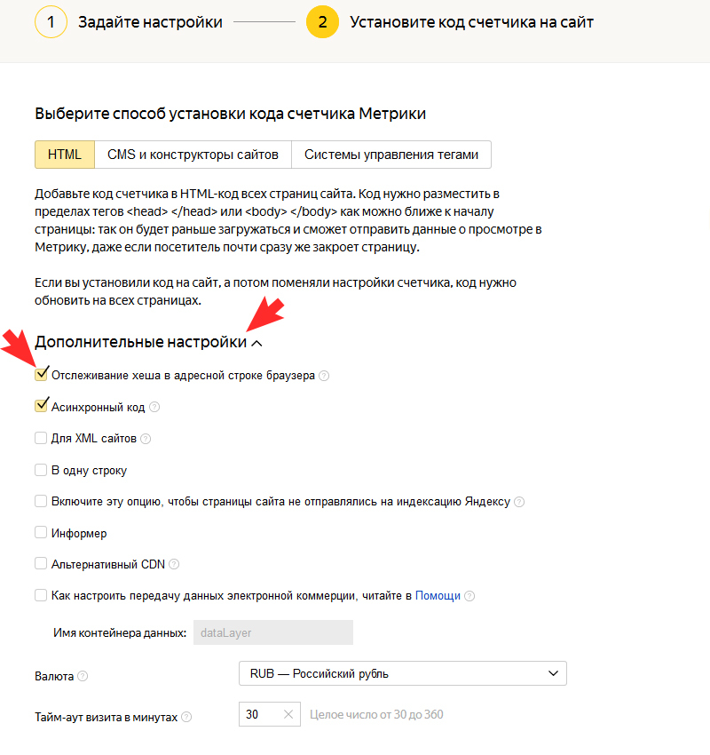Click help icon next to hash tracking option
This screenshot has width=710, height=755.
324,376
